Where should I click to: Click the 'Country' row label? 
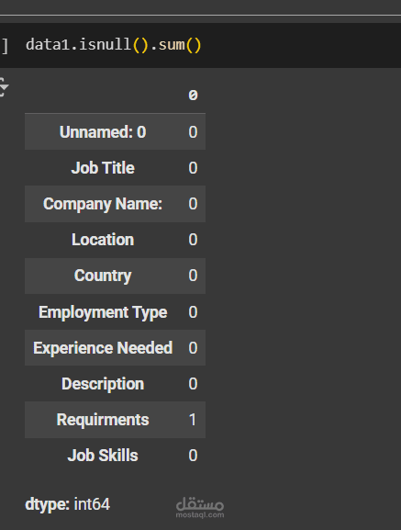click(x=103, y=276)
